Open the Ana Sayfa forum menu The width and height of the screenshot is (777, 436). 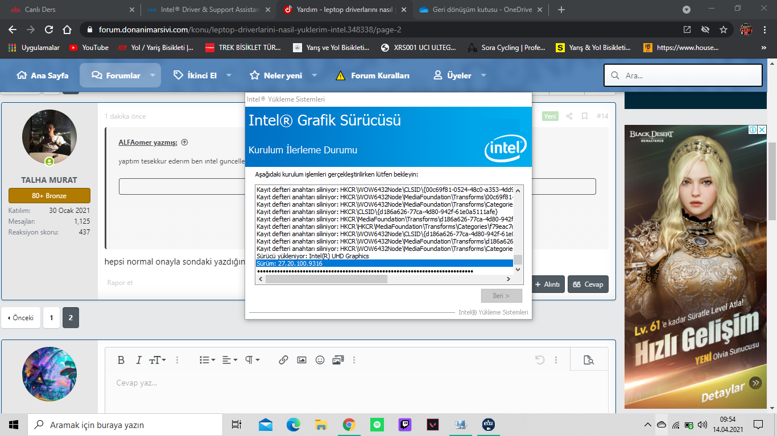tap(43, 76)
